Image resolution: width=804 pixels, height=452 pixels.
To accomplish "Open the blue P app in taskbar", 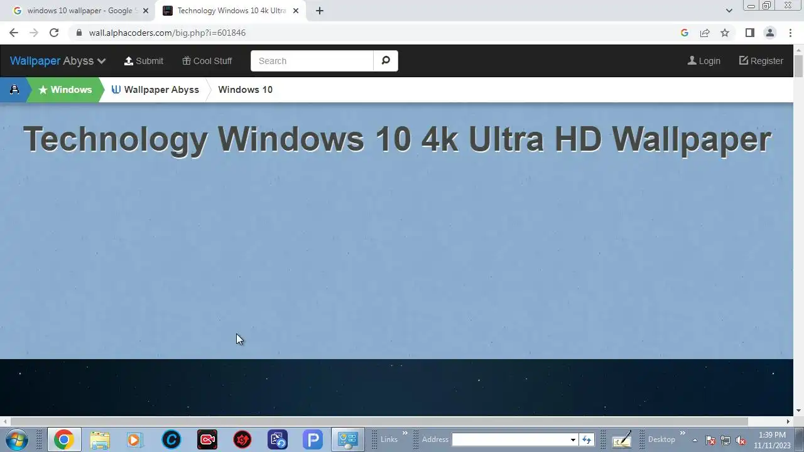I will (312, 439).
